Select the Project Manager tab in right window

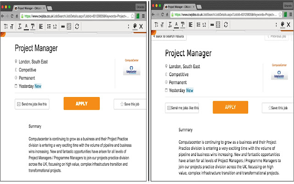180,7
